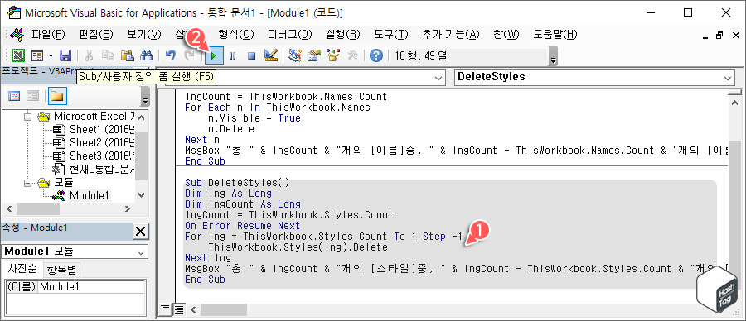Click the 'Sub DeleteStyles()' code line

tap(237, 182)
